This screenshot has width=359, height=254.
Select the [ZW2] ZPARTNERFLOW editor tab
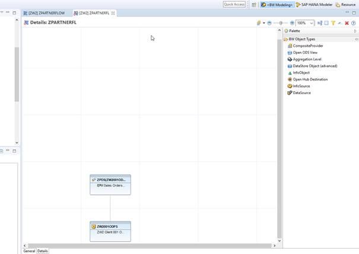[44, 13]
